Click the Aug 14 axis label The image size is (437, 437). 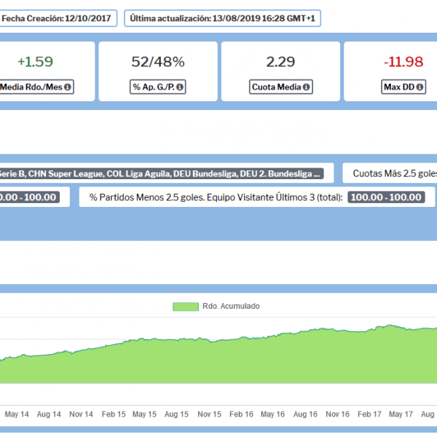click(49, 414)
